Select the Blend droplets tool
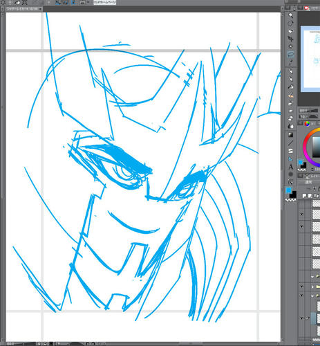 (x=290, y=126)
